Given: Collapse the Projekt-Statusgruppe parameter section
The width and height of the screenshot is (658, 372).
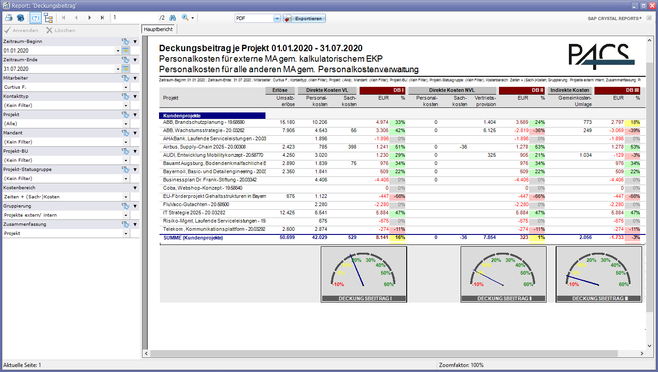Looking at the screenshot, I should coord(135,170).
